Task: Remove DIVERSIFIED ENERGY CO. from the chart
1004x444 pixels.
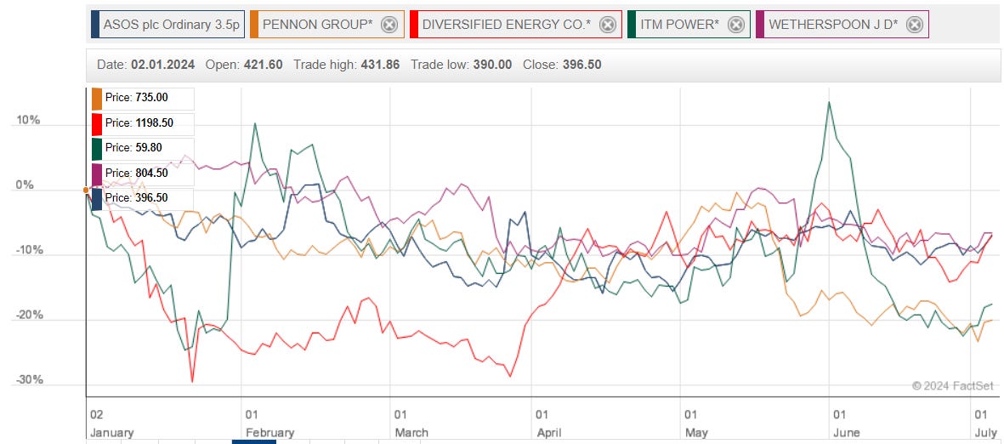Action: [x=608, y=25]
